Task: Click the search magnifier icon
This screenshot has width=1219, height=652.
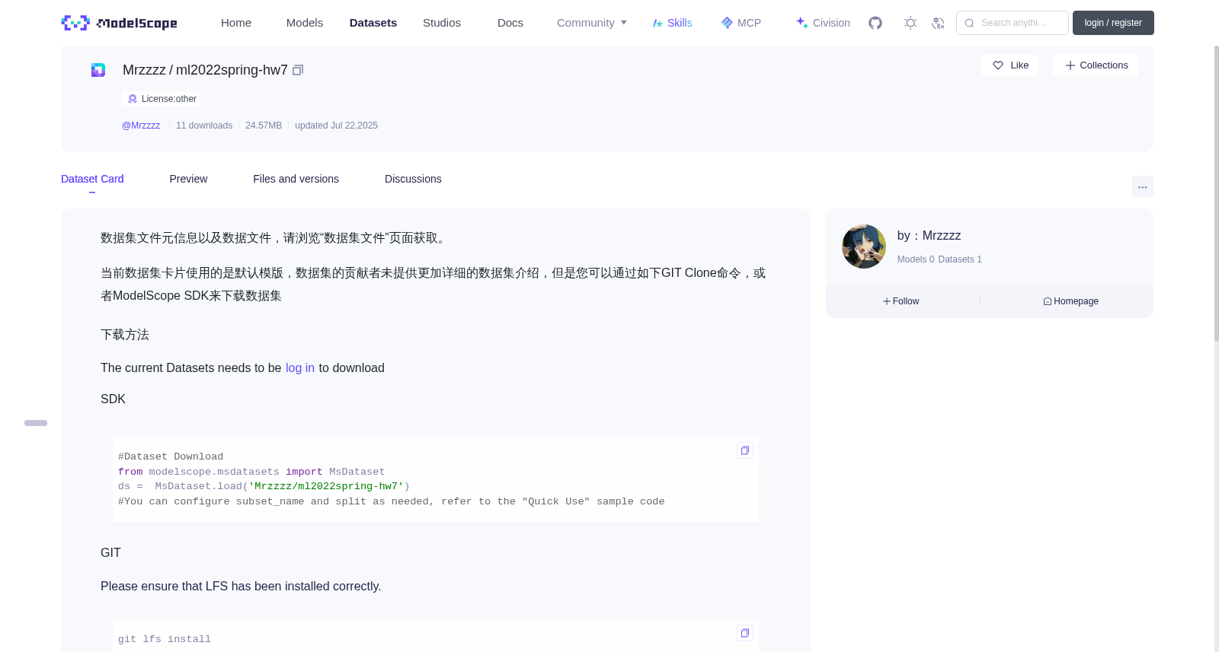Action: tap(969, 23)
